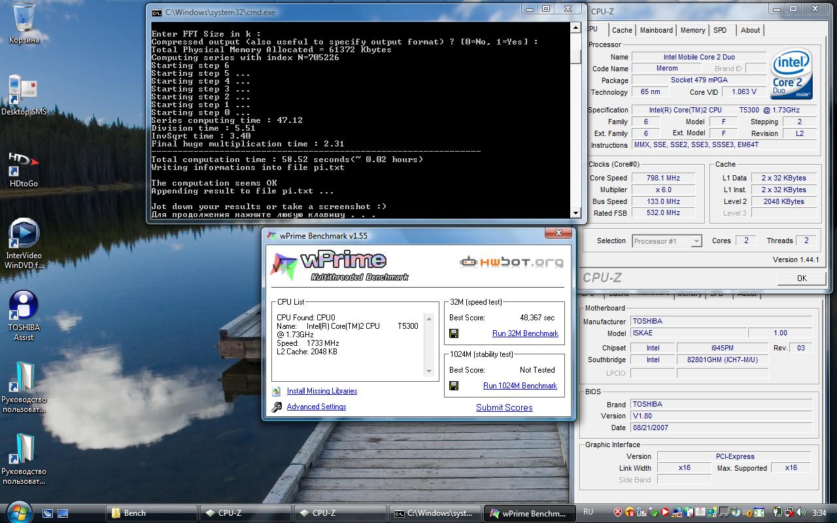Click the 'x 6.0' Multiplier value
Screen dimensions: 837x523
pyautogui.click(x=662, y=190)
